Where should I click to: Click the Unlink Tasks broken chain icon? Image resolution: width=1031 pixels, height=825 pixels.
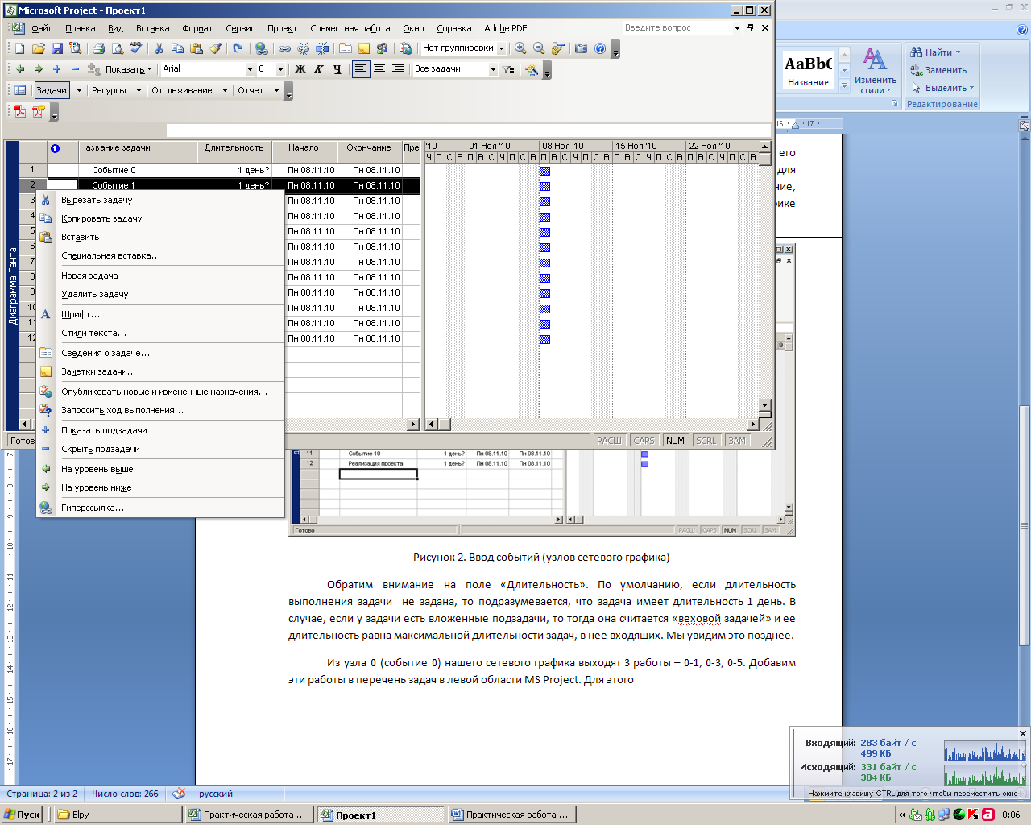coord(303,48)
